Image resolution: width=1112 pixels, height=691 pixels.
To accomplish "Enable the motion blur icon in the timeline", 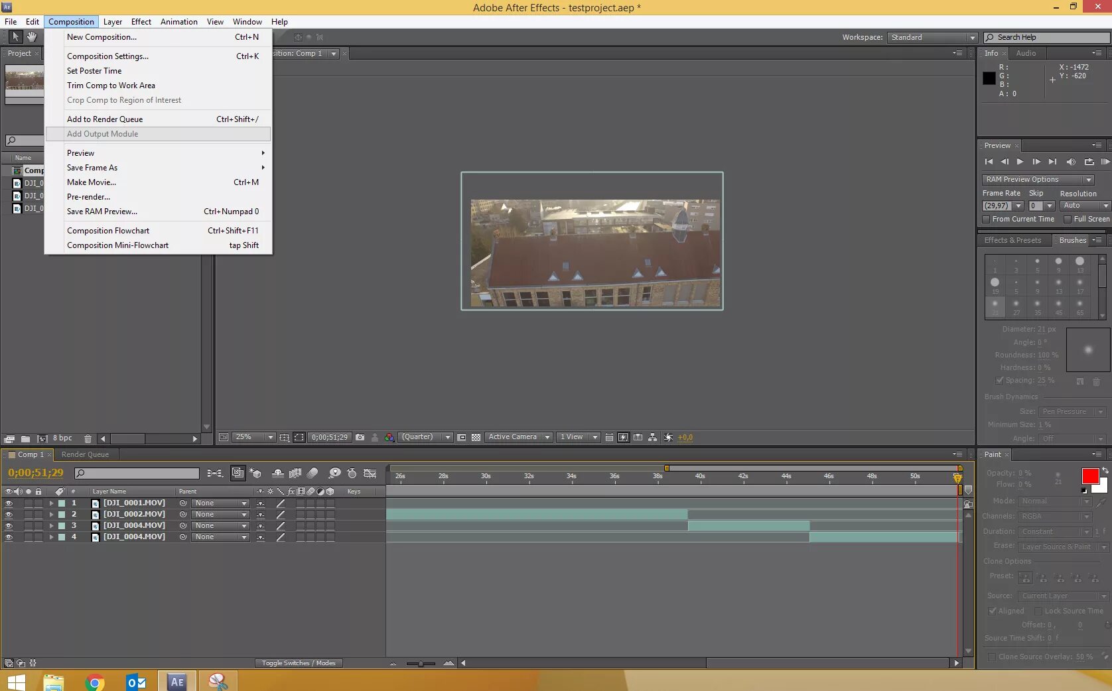I will (313, 473).
